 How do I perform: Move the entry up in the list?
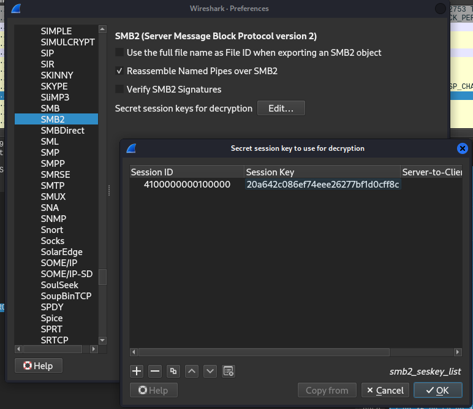pyautogui.click(x=192, y=371)
